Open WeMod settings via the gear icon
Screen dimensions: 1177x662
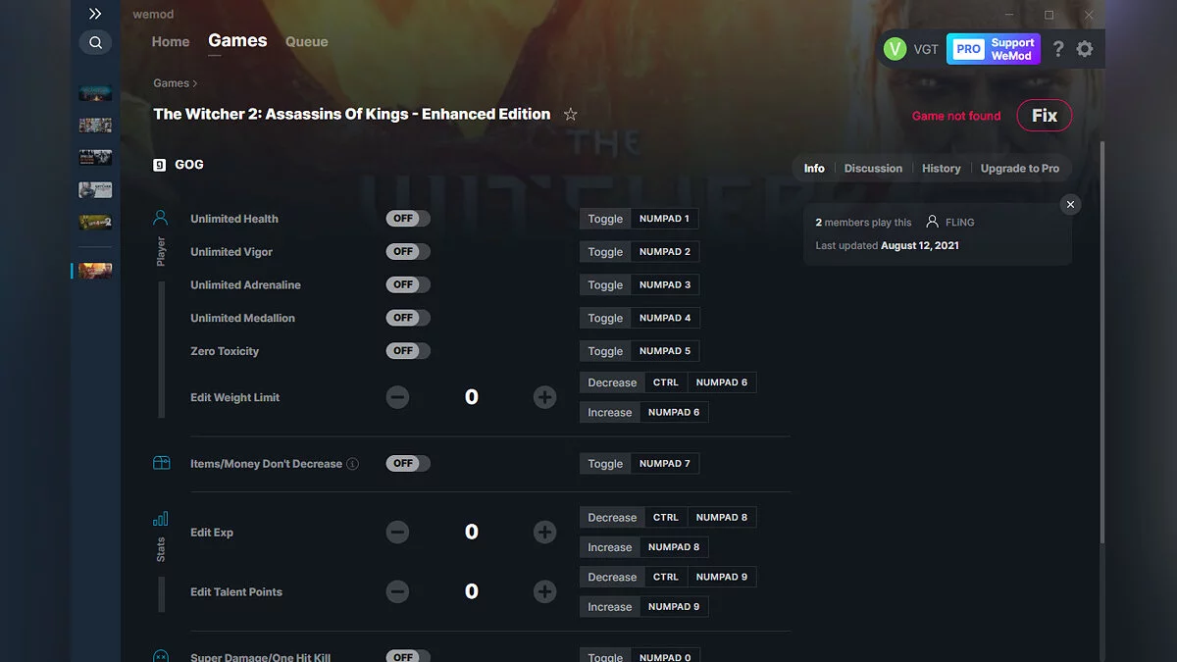pos(1086,48)
